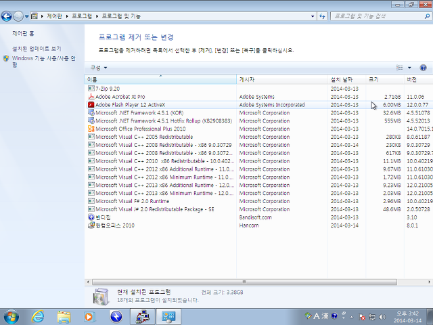Select Microsoft Visual C++ 2013 x86 Minimum Runtime

(x=258, y=193)
